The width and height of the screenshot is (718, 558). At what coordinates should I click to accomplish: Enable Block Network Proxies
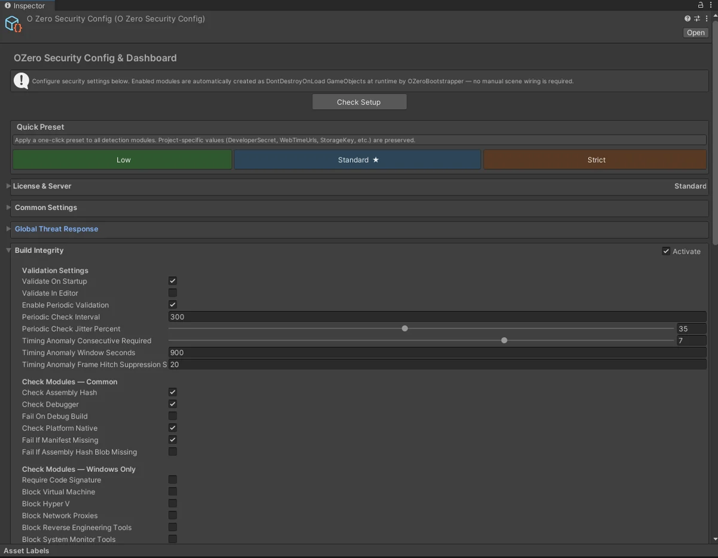pyautogui.click(x=172, y=516)
